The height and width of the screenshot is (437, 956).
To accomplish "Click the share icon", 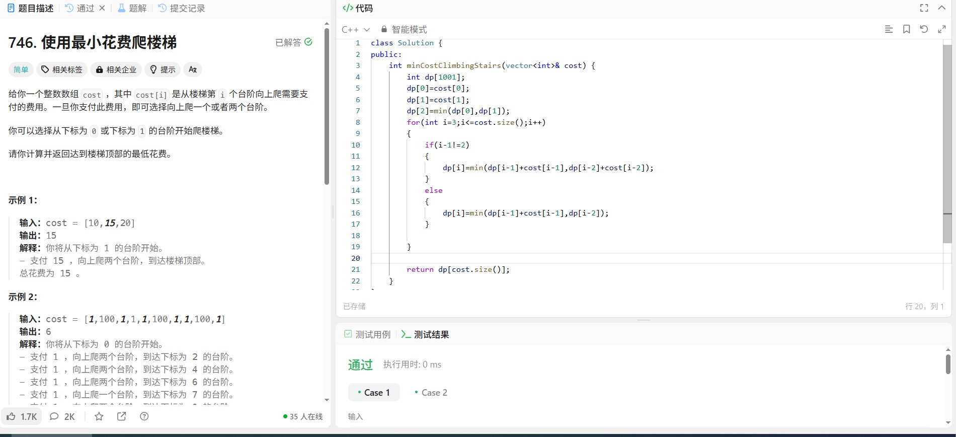I will point(122,416).
